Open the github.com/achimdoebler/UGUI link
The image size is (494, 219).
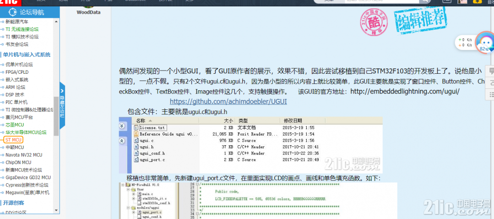228,102
